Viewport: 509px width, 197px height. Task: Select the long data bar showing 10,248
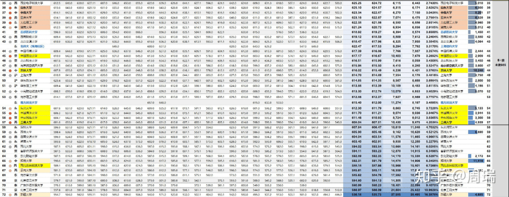click(x=476, y=70)
